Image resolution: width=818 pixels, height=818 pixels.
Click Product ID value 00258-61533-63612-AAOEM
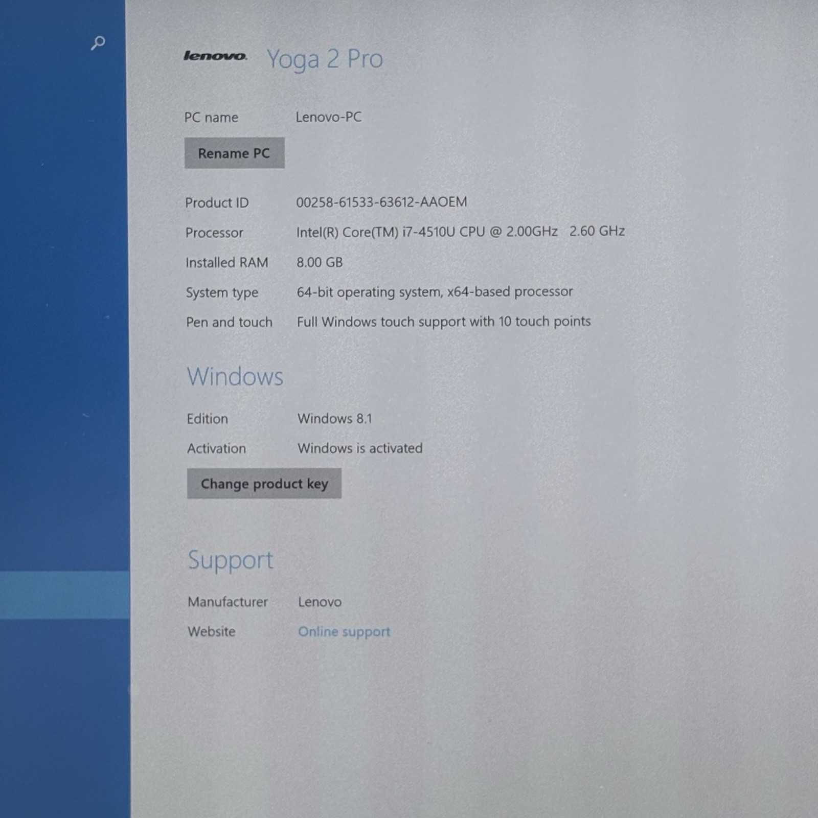381,202
